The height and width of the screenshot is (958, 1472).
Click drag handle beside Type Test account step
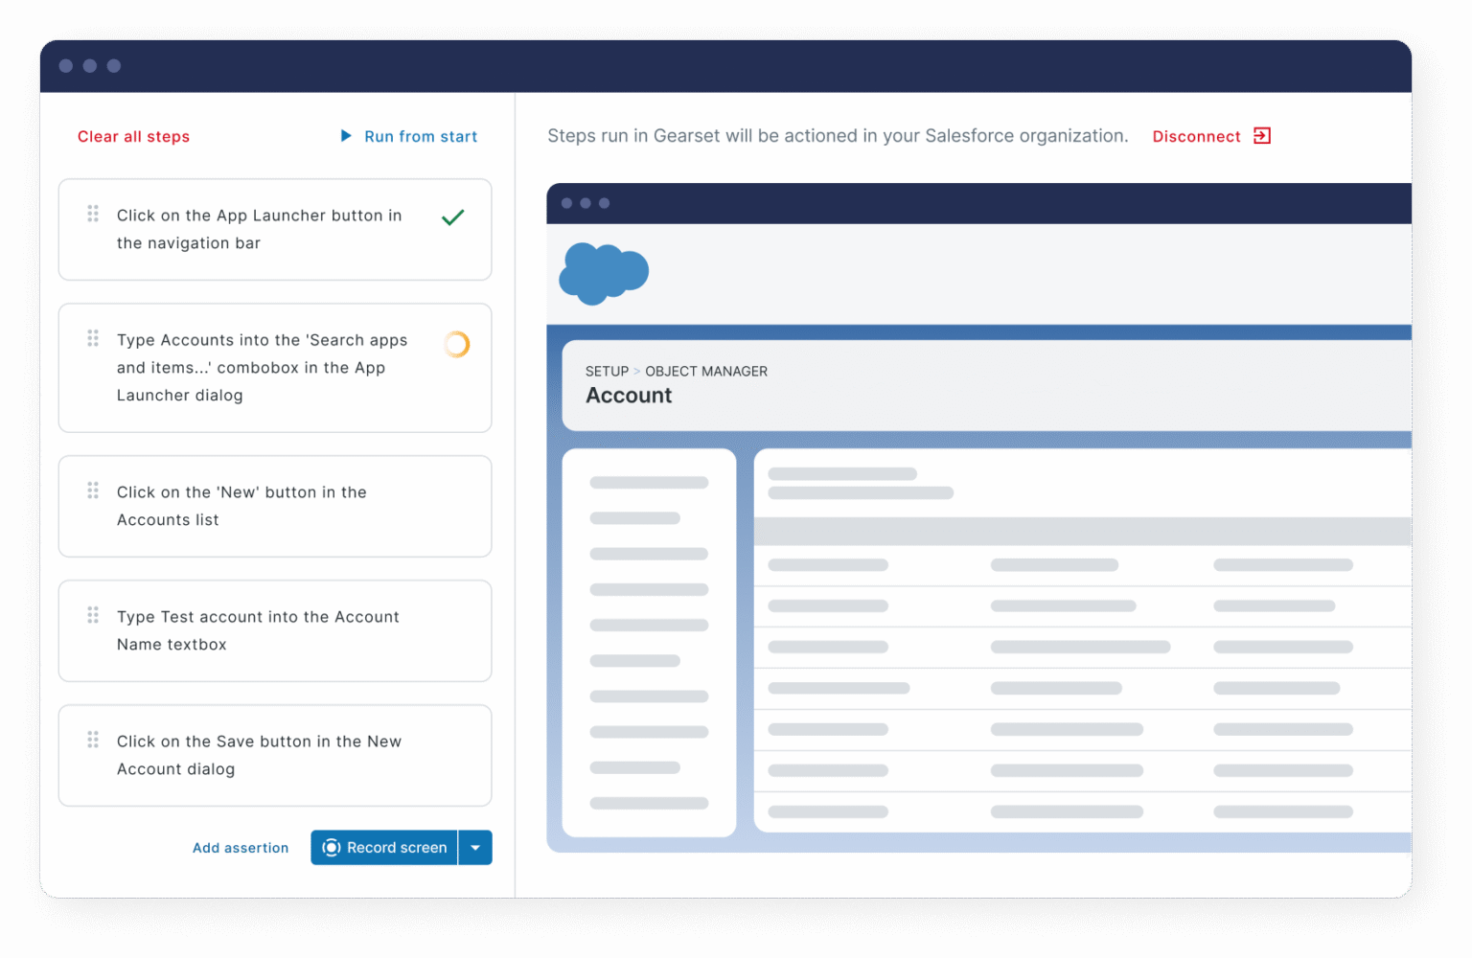(93, 615)
